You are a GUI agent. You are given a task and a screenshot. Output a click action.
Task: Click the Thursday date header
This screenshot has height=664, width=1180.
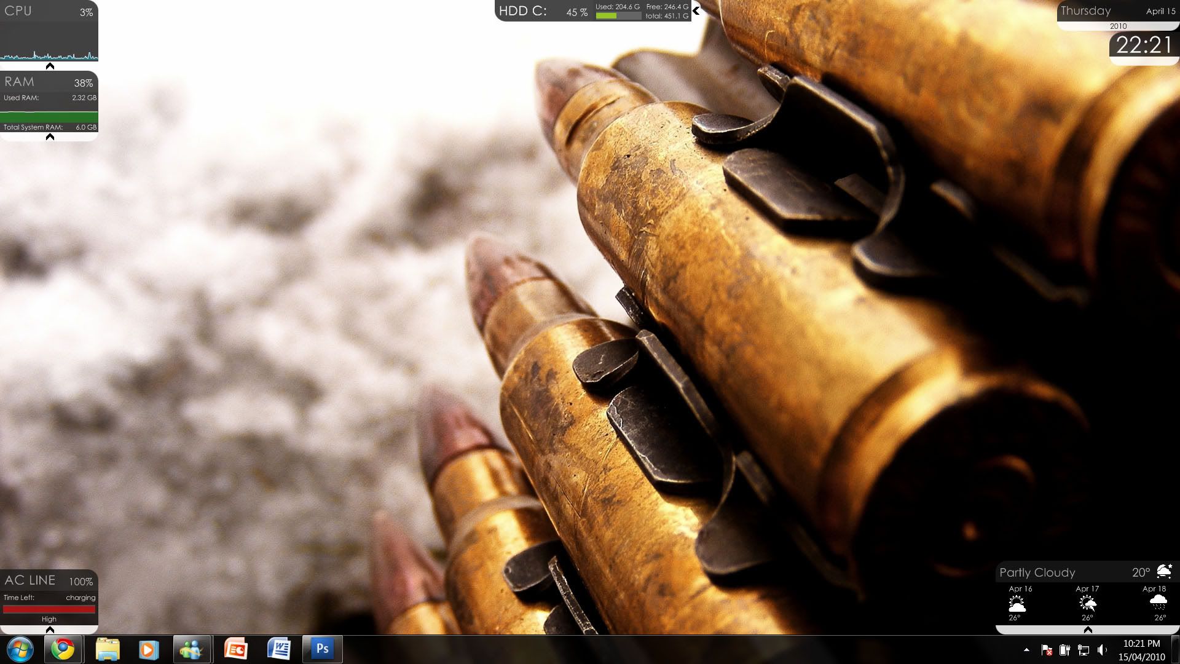(1085, 10)
